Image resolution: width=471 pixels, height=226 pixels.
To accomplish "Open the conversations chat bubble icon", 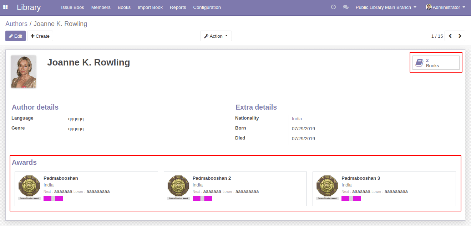I will 346,7.
